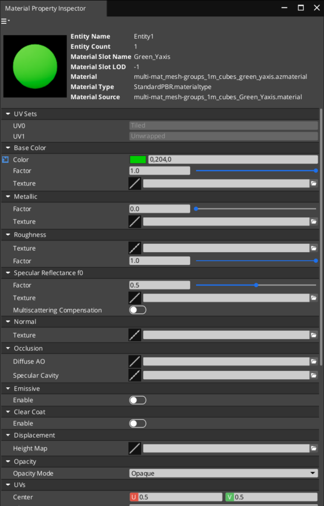Collapse the Specular Reflectance f0 section

point(8,273)
